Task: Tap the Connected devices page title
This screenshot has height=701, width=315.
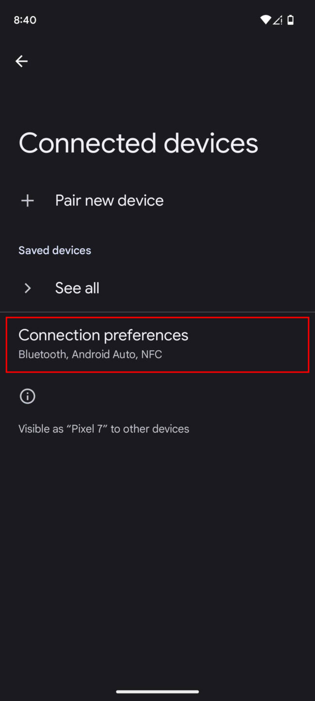Action: click(138, 142)
